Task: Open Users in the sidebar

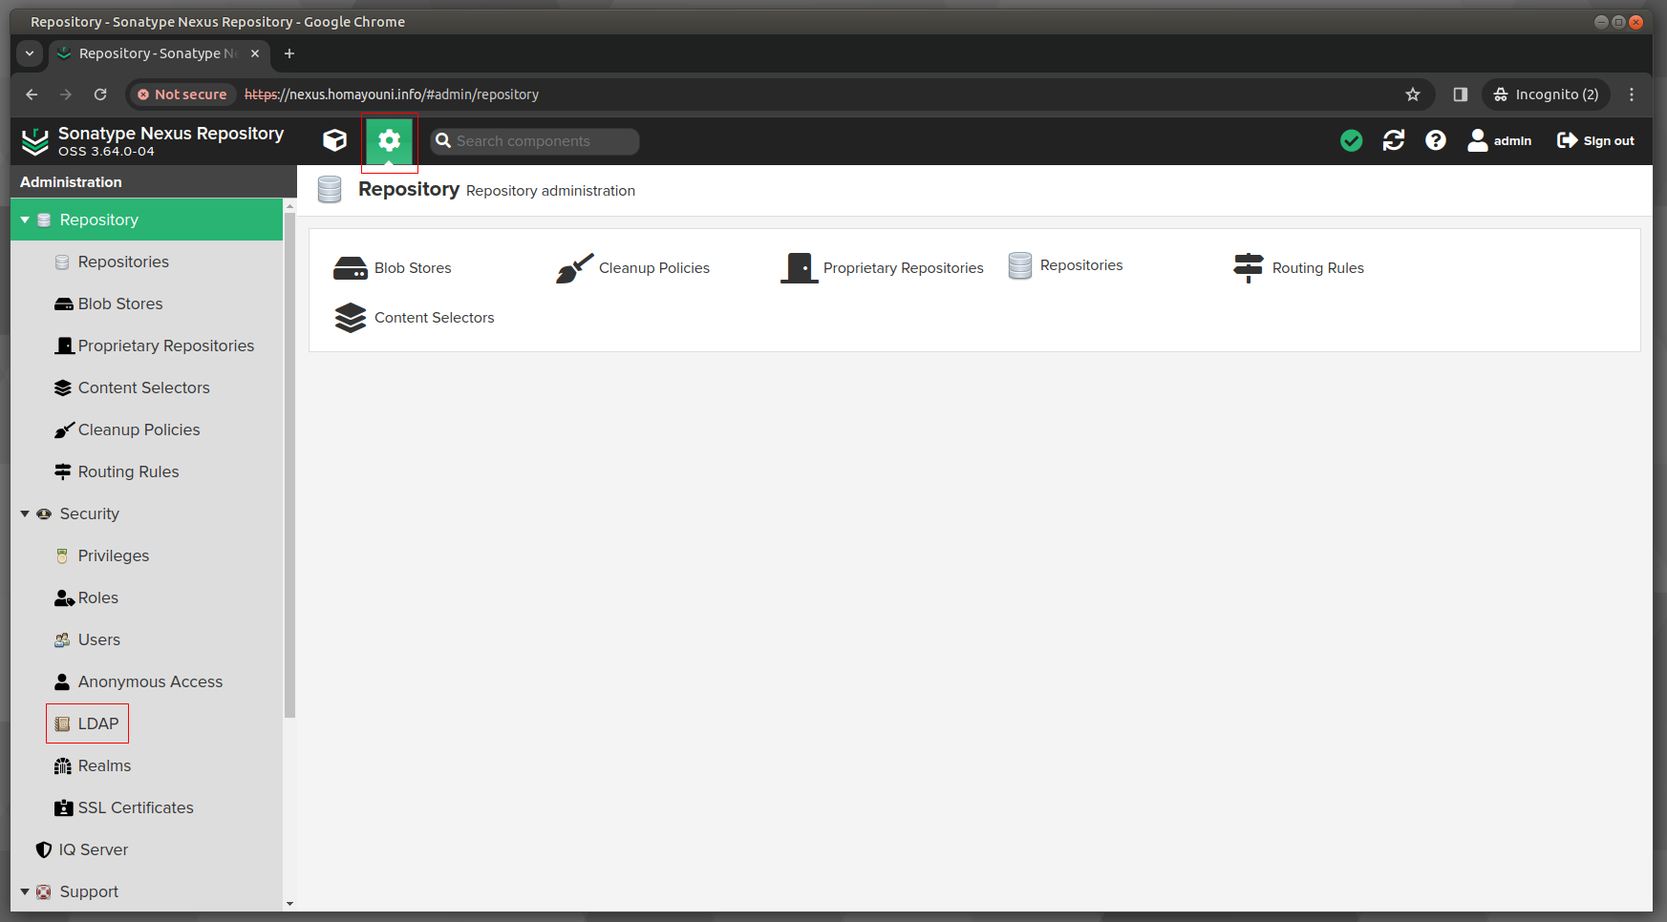Action: coord(146,639)
